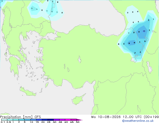Select the 0.5–1 mm legend color swatch
The image size is (159, 123).
click(x=10, y=120)
